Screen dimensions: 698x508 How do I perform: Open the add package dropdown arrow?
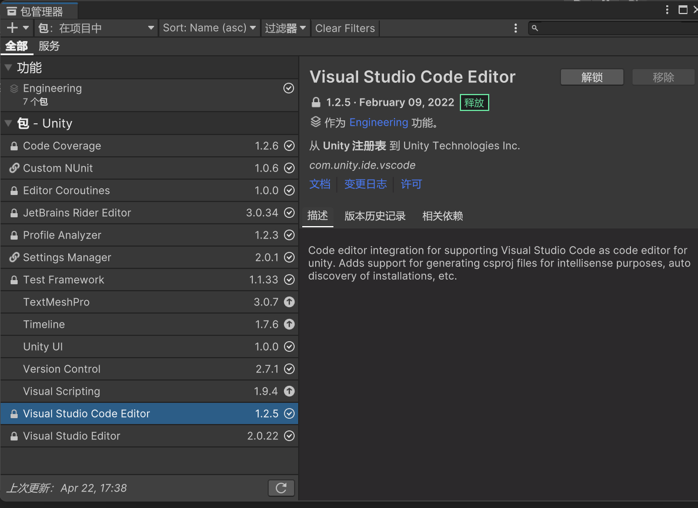pyautogui.click(x=26, y=28)
